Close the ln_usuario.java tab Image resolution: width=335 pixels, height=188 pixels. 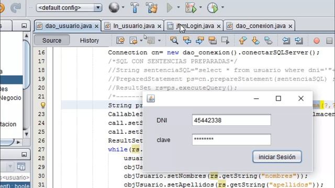coord(159,26)
